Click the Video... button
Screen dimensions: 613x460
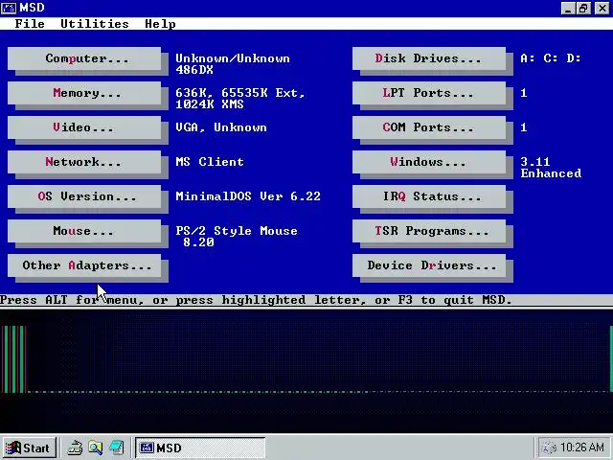click(x=84, y=127)
